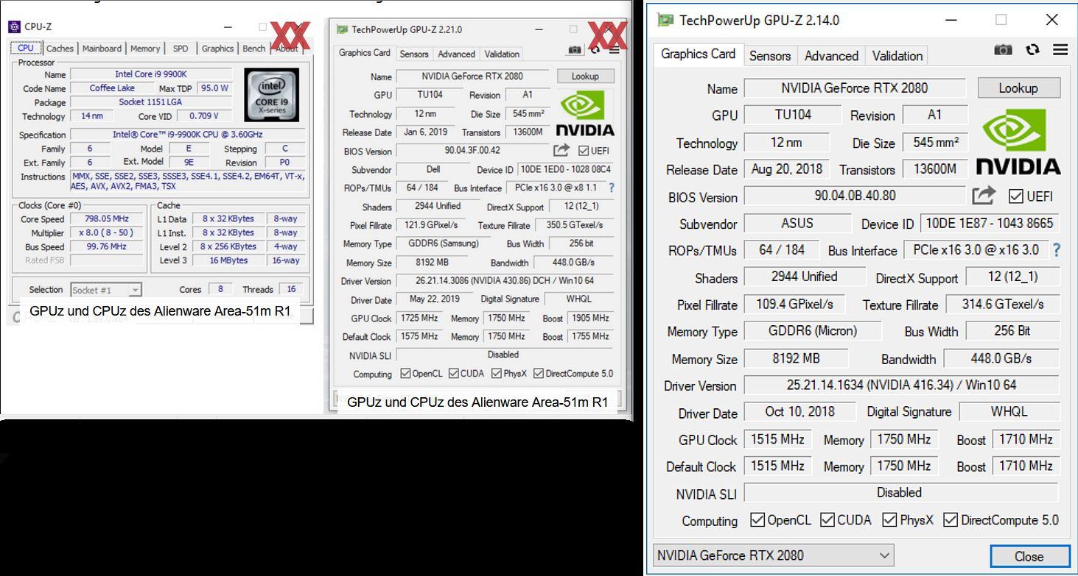Viewport: 1078px width, 576px height.
Task: Click the Code Name Coffee Lake value in CPU-Z
Action: point(112,88)
